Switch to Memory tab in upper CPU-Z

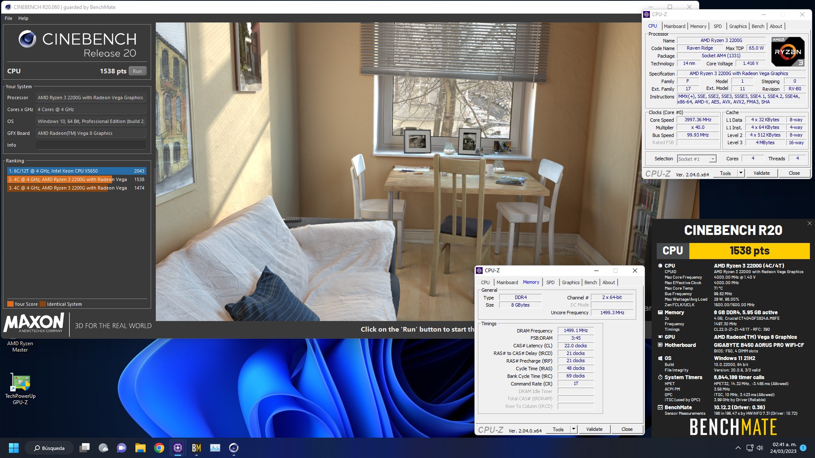(698, 26)
